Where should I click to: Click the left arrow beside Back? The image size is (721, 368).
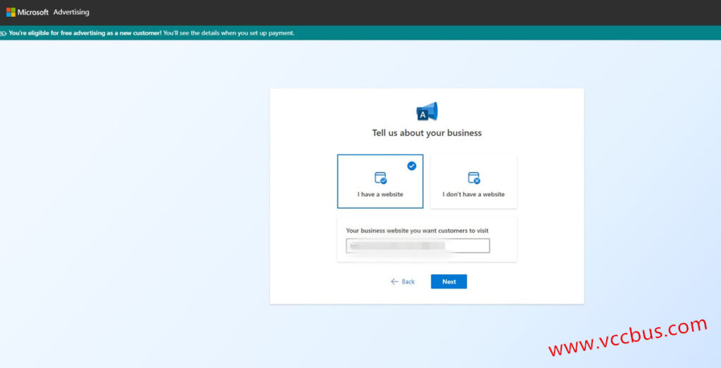[x=394, y=281]
